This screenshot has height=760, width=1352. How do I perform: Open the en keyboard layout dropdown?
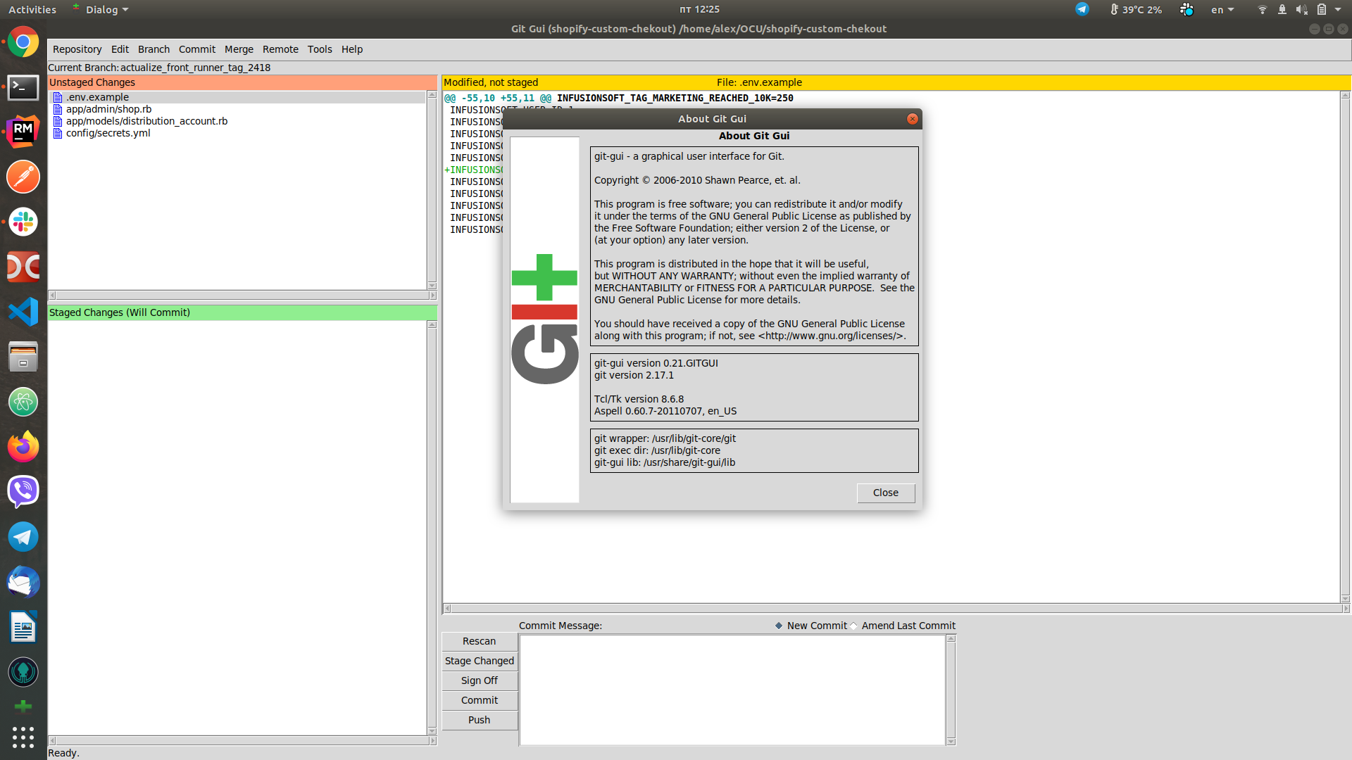(x=1222, y=9)
